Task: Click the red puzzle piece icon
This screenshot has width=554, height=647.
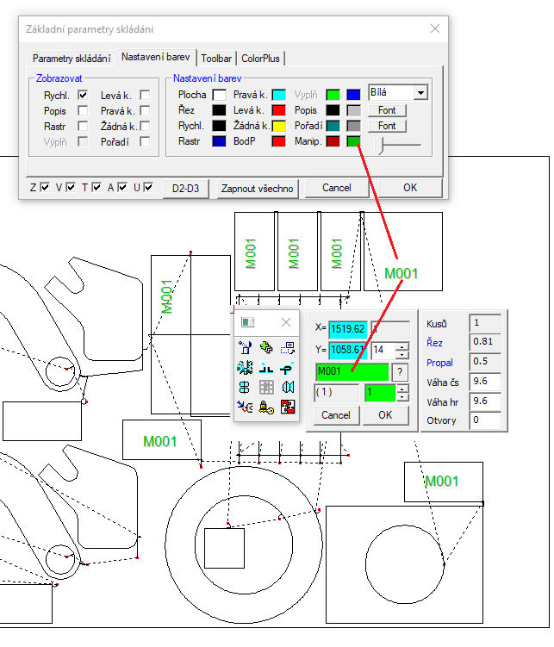Action: pyautogui.click(x=288, y=407)
